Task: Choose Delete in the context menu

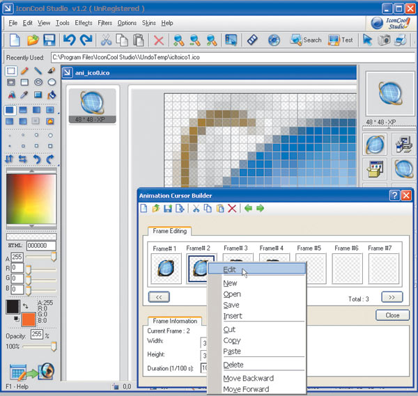Action: pos(256,365)
